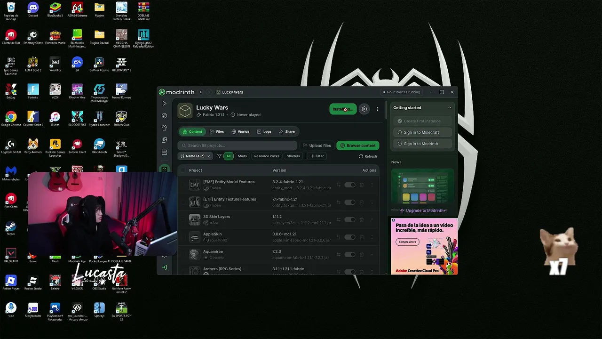Open more options for the AppleSkin row
The width and height of the screenshot is (602, 339).
pos(372,237)
